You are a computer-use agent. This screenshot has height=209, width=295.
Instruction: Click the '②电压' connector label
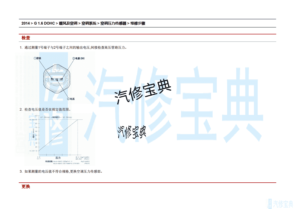[71, 99]
